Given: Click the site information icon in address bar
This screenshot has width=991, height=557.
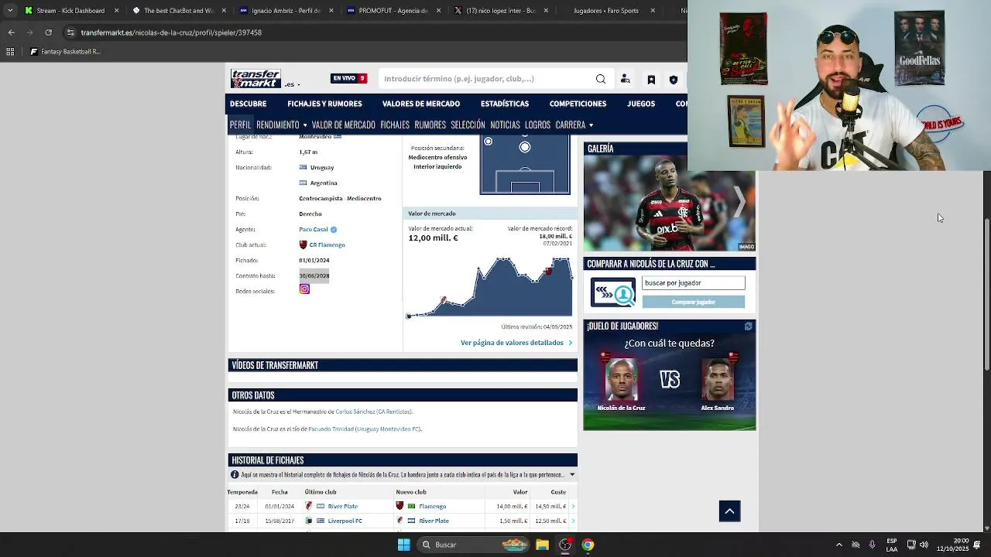Looking at the screenshot, I should coord(70,32).
